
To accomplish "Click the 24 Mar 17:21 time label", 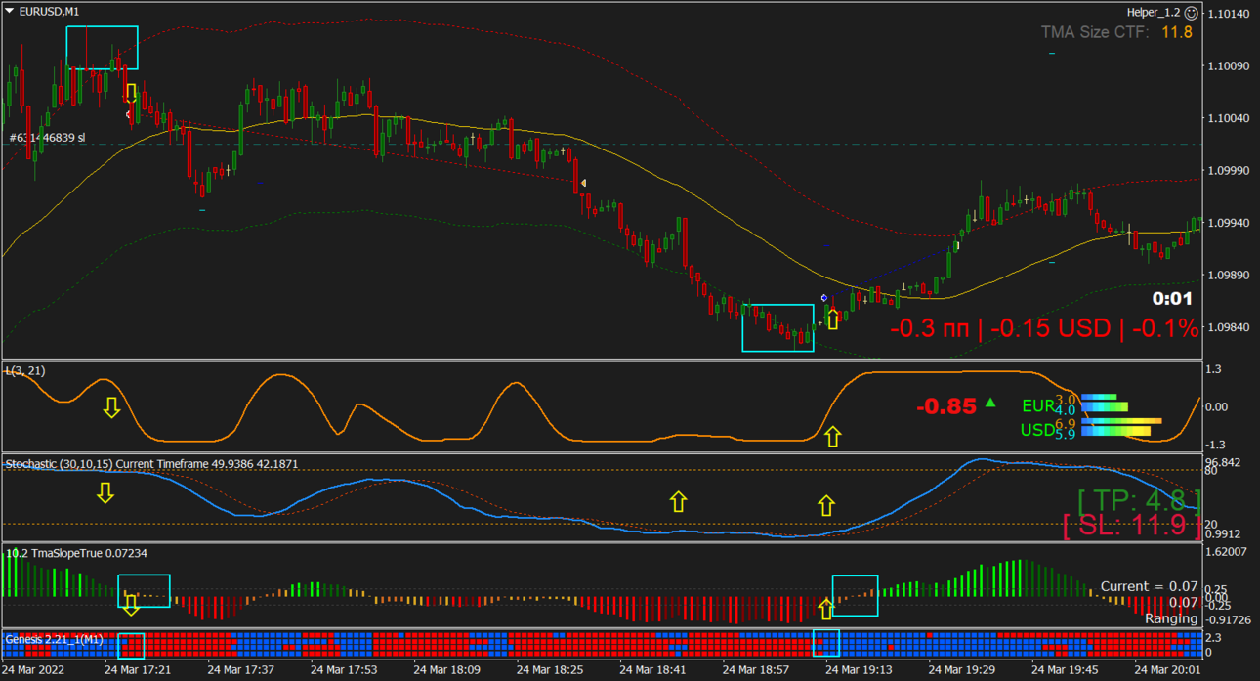I will 138,670.
